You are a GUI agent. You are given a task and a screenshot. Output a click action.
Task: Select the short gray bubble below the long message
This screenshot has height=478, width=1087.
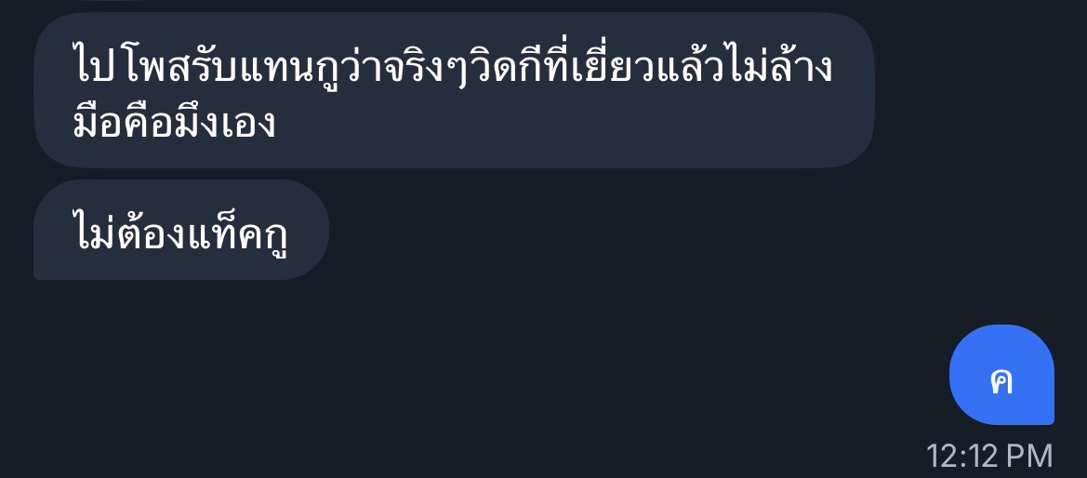[x=181, y=230]
